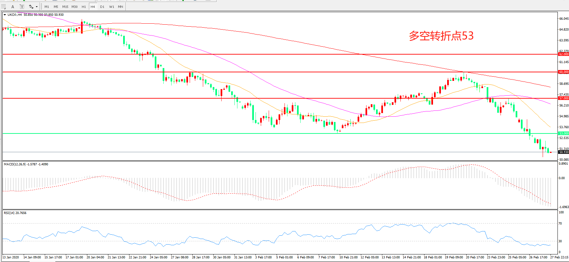Click the M30 timeframe button
Viewport: 569px width, 262px height.
74,7
